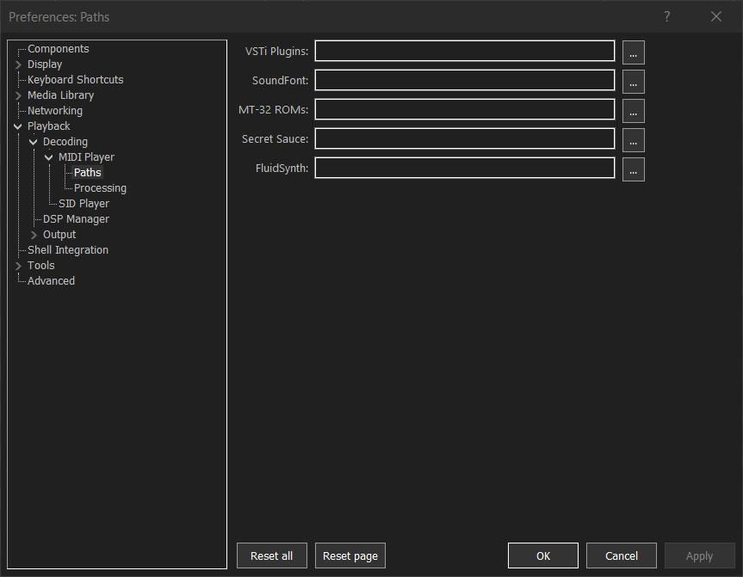The height and width of the screenshot is (577, 743).
Task: Open browse dialog for MT-32 ROMs
Action: [x=633, y=111]
